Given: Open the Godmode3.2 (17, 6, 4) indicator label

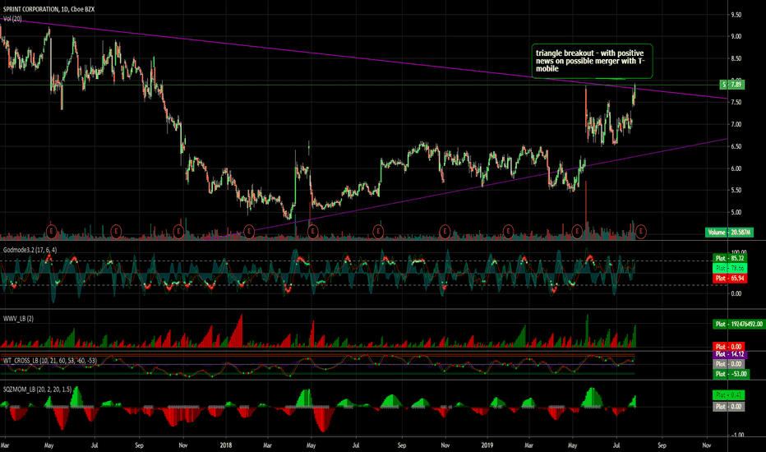Looking at the screenshot, I should point(30,250).
